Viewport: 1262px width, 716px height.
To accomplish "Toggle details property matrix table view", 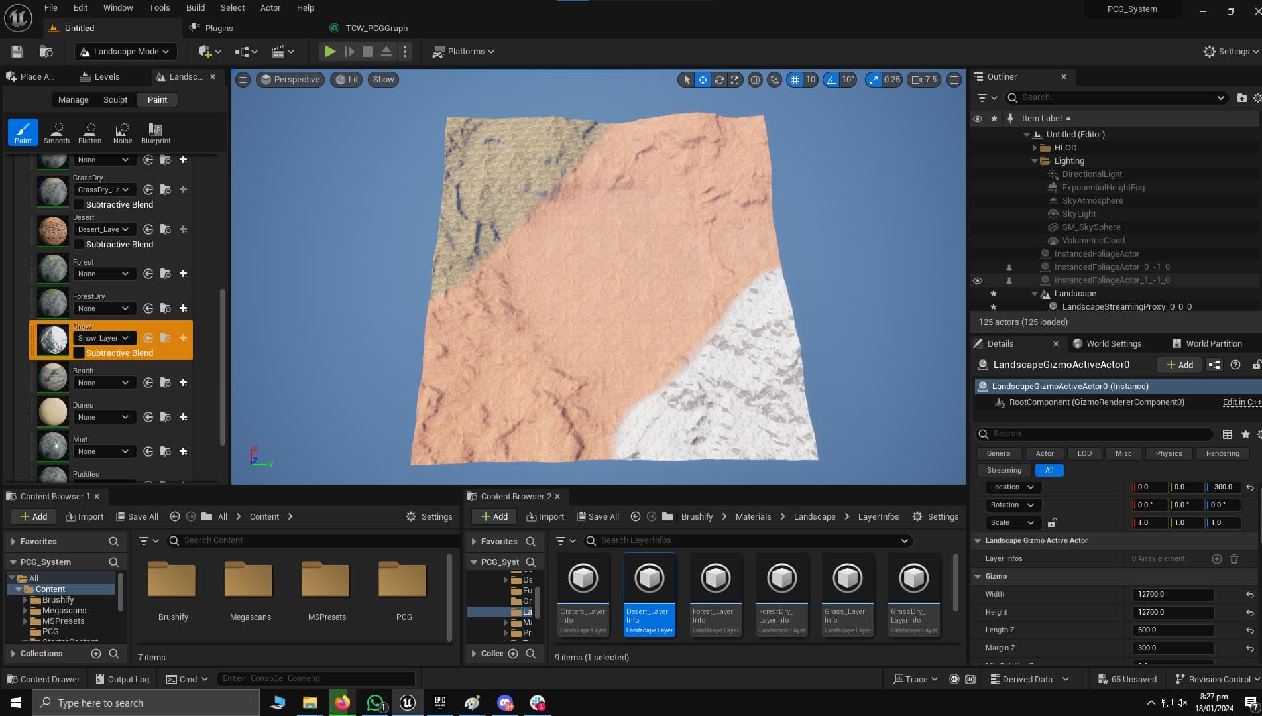I will 1228,434.
